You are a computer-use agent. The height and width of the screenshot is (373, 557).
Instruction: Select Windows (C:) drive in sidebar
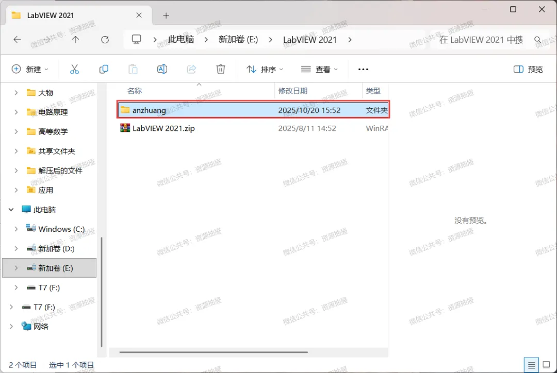pyautogui.click(x=61, y=229)
